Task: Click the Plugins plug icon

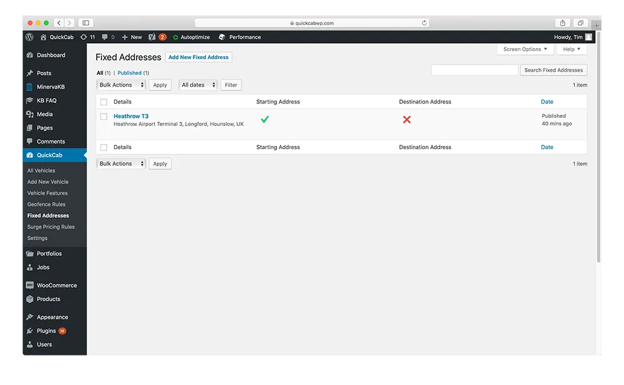Action: point(30,331)
